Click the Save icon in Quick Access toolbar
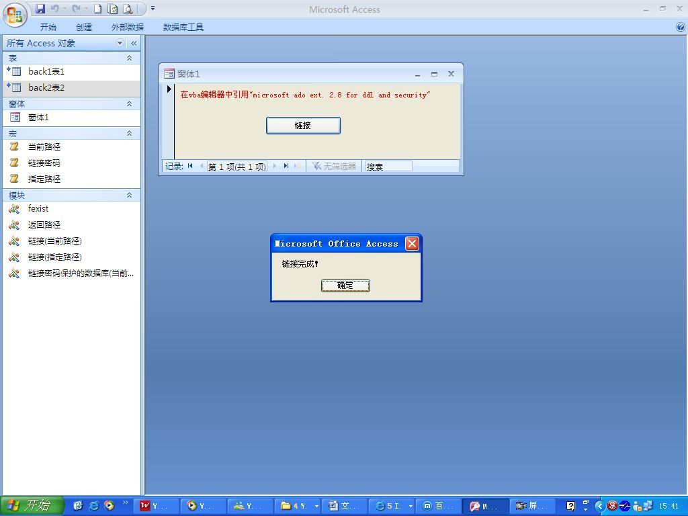 pyautogui.click(x=40, y=8)
